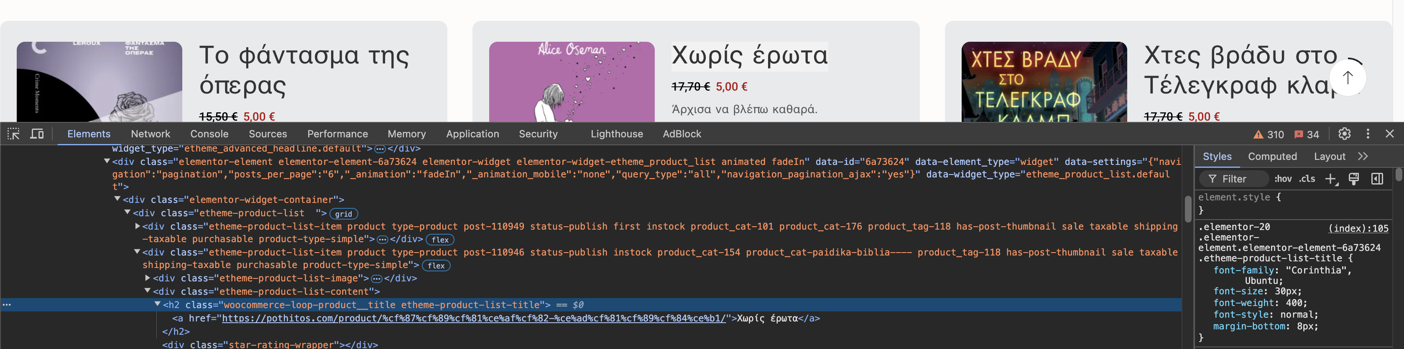The width and height of the screenshot is (1404, 349).
Task: Collapse the h2 woocommerce-loop-product__title node
Action: click(x=158, y=304)
